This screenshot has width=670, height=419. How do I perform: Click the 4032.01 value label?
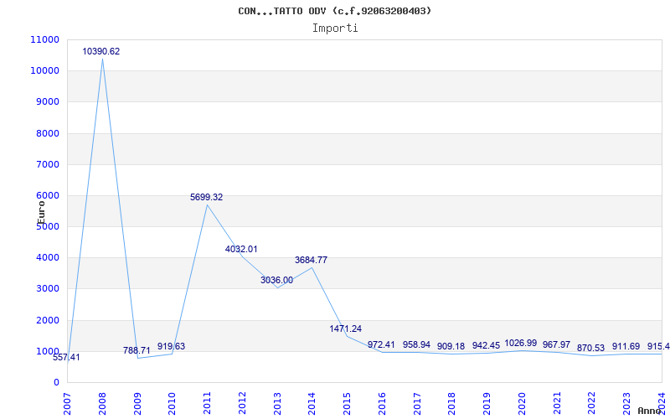241,249
